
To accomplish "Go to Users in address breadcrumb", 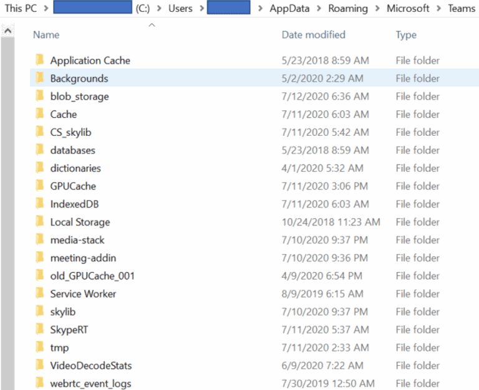I will tap(180, 8).
